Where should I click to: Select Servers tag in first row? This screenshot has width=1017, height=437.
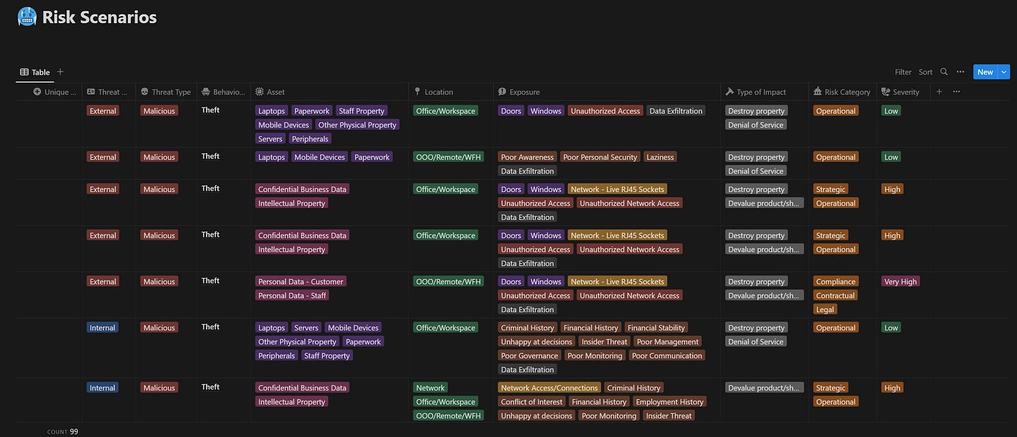[270, 139]
